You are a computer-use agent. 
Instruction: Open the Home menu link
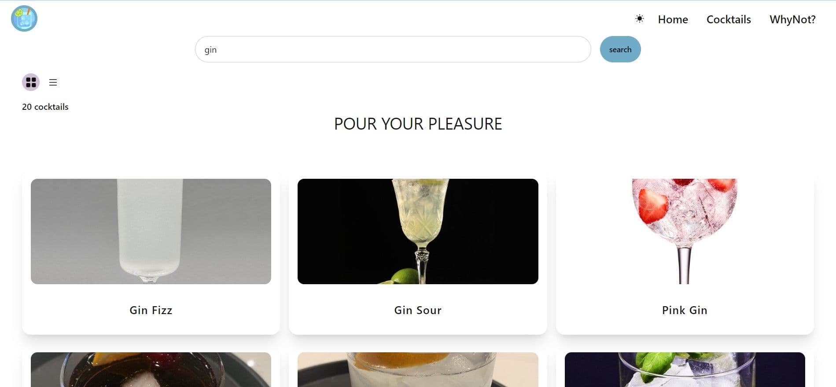673,19
